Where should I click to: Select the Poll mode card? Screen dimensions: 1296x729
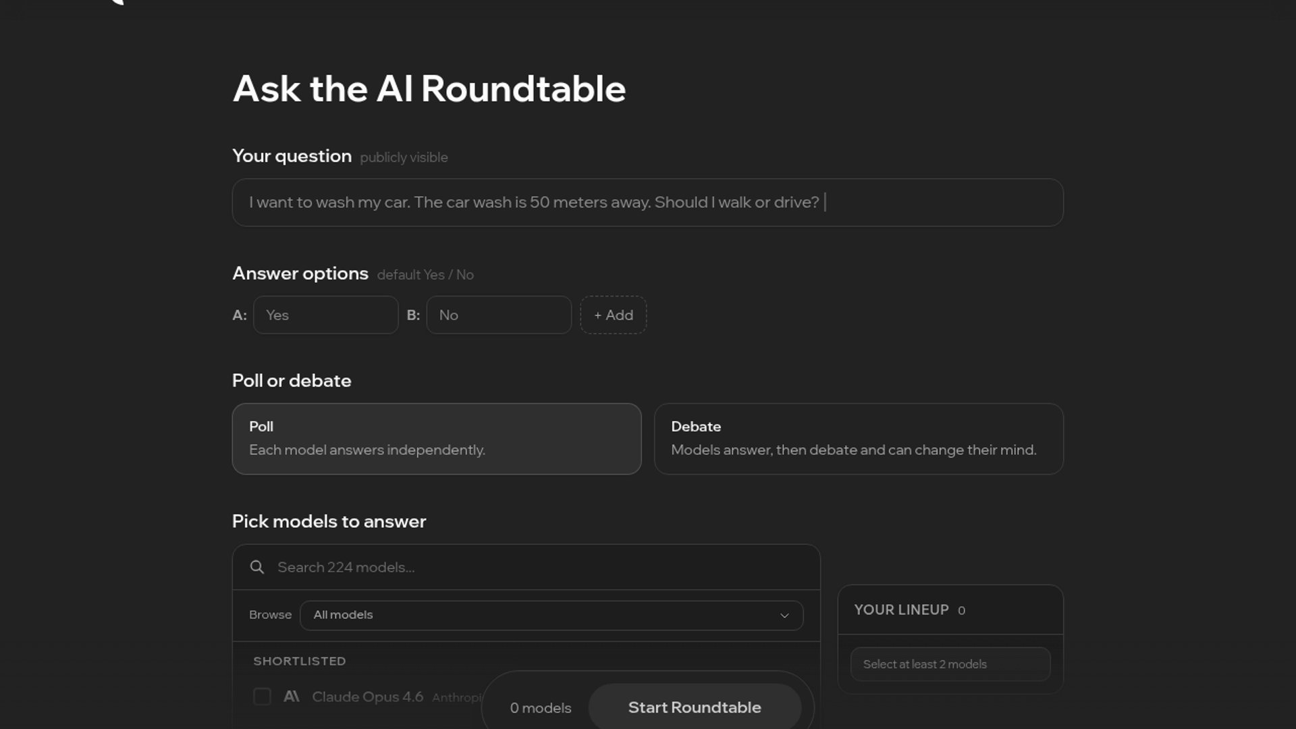[x=436, y=439]
